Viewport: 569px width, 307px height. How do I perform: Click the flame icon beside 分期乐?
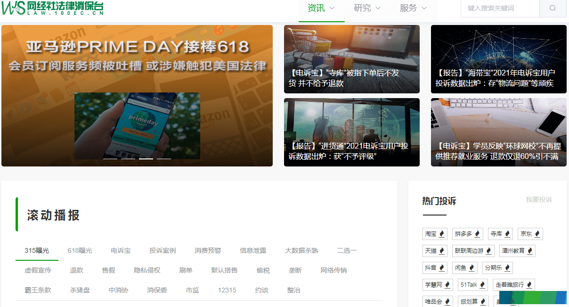click(x=507, y=268)
